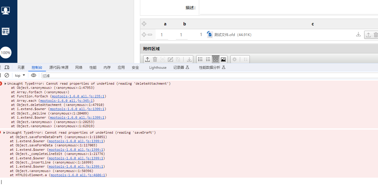The width and height of the screenshot is (378, 193).
Task: Edit attachment via pencil icon in 附件区域
Action: (170, 59)
